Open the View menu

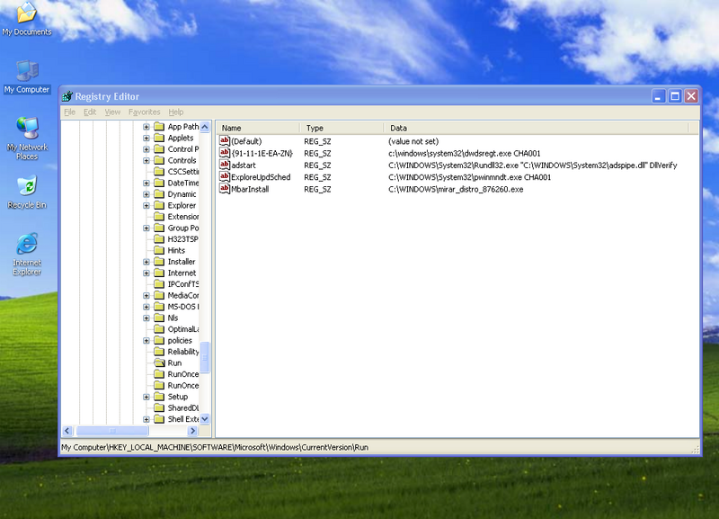point(112,112)
